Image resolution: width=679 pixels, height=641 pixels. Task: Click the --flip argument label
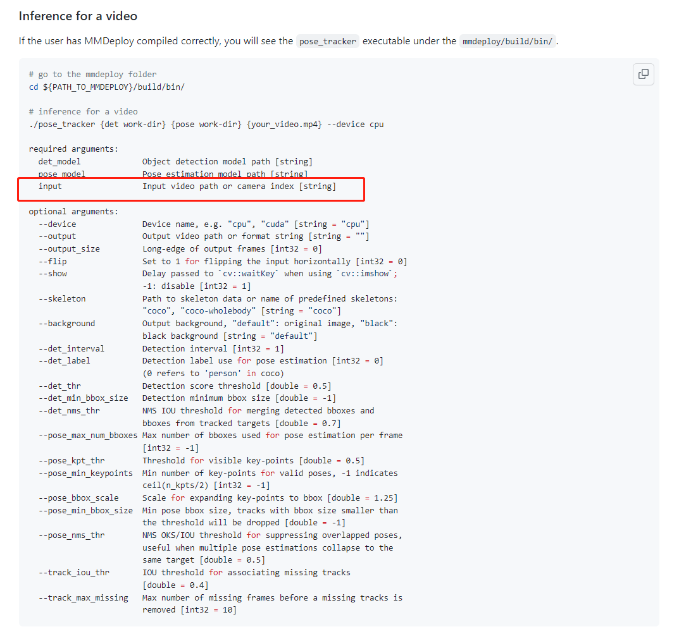pos(52,261)
